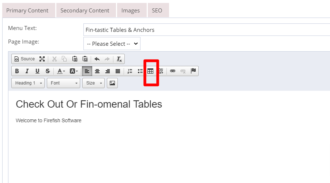Switch to the Secondary Content tab
330x183 pixels.
pos(85,11)
